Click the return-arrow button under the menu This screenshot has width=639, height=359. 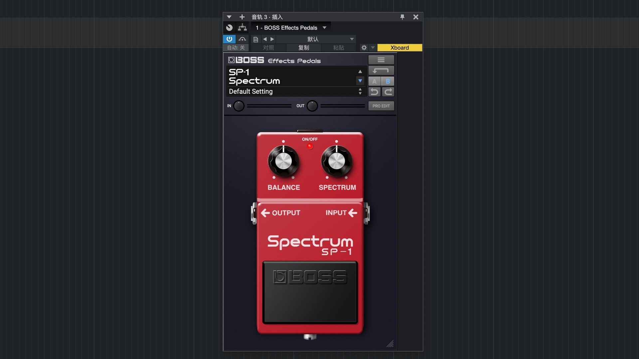tap(381, 70)
